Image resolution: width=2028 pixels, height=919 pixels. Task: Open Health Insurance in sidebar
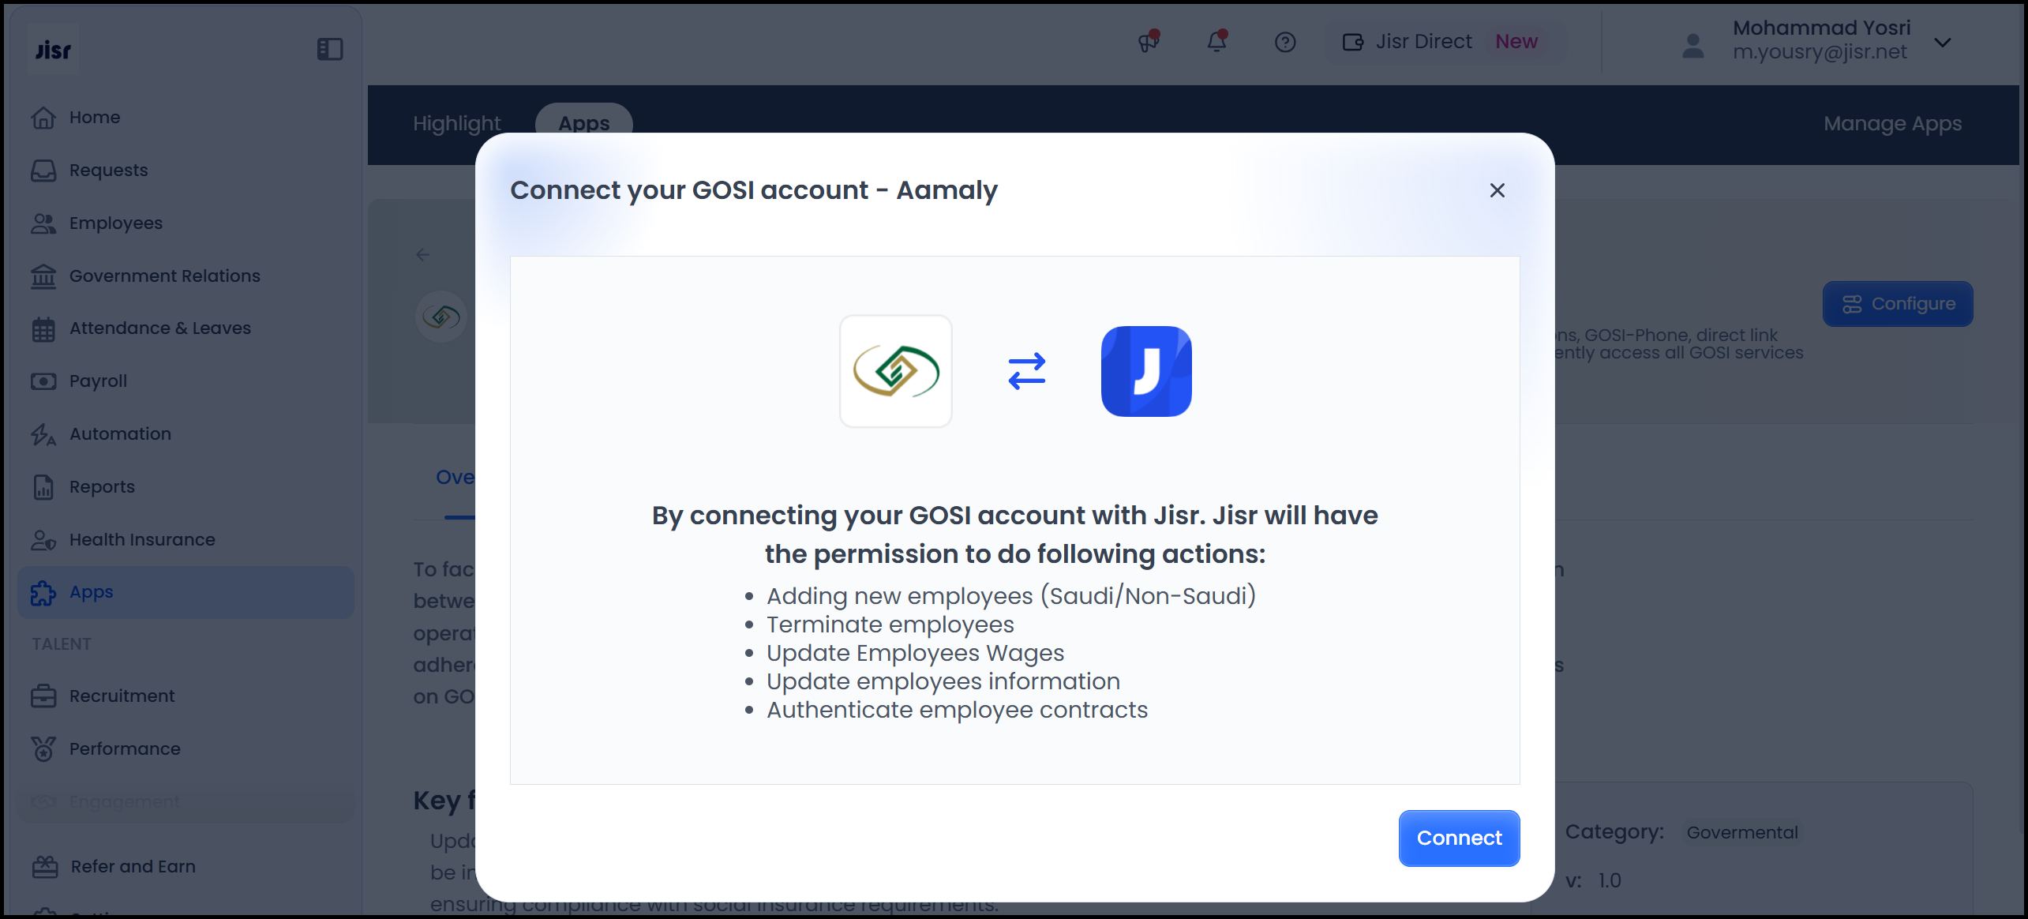(x=142, y=539)
